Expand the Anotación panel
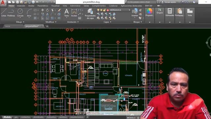 pos(73,22)
